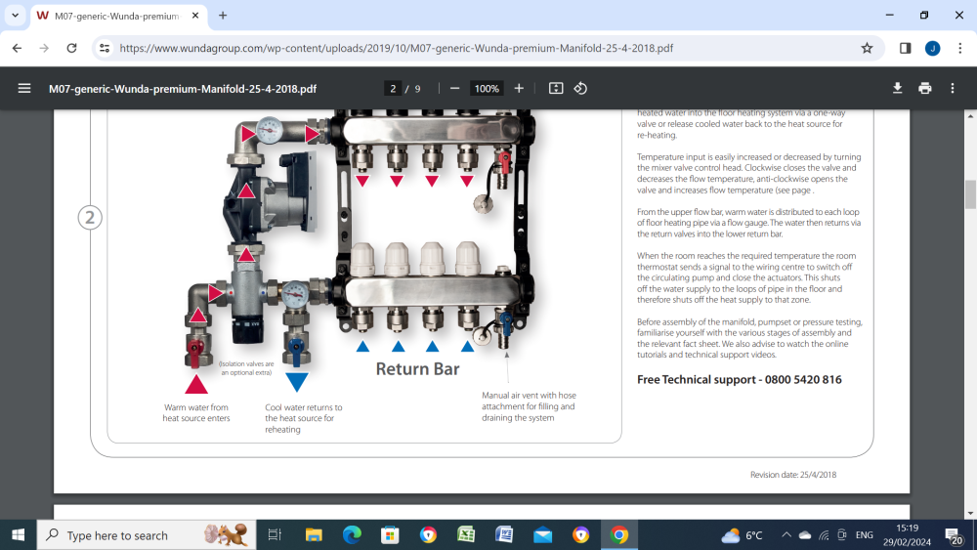This screenshot has width=977, height=550.
Task: Go back to previous page
Action: click(17, 48)
